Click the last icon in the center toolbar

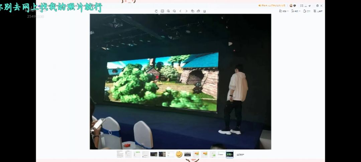(205, 11)
